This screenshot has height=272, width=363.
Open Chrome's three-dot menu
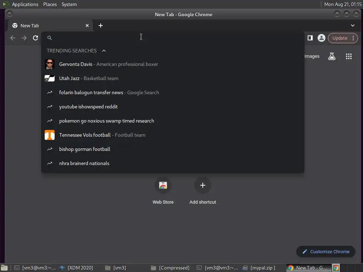tap(353, 38)
